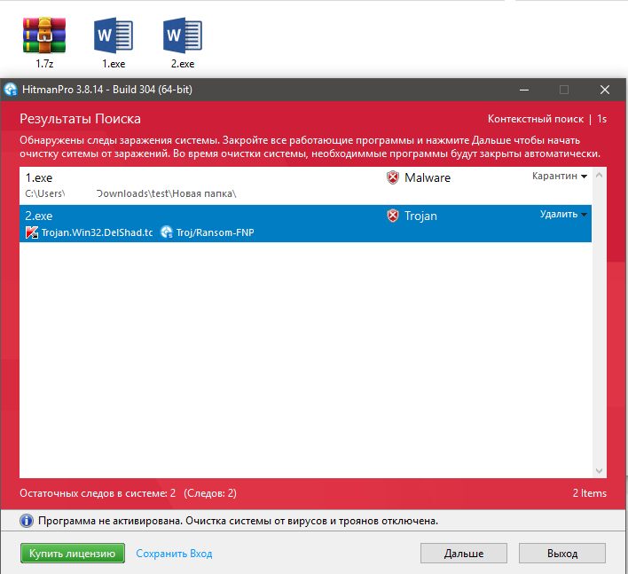Select the 2.exe file icon with Word logo
628x574 pixels.
(x=183, y=35)
